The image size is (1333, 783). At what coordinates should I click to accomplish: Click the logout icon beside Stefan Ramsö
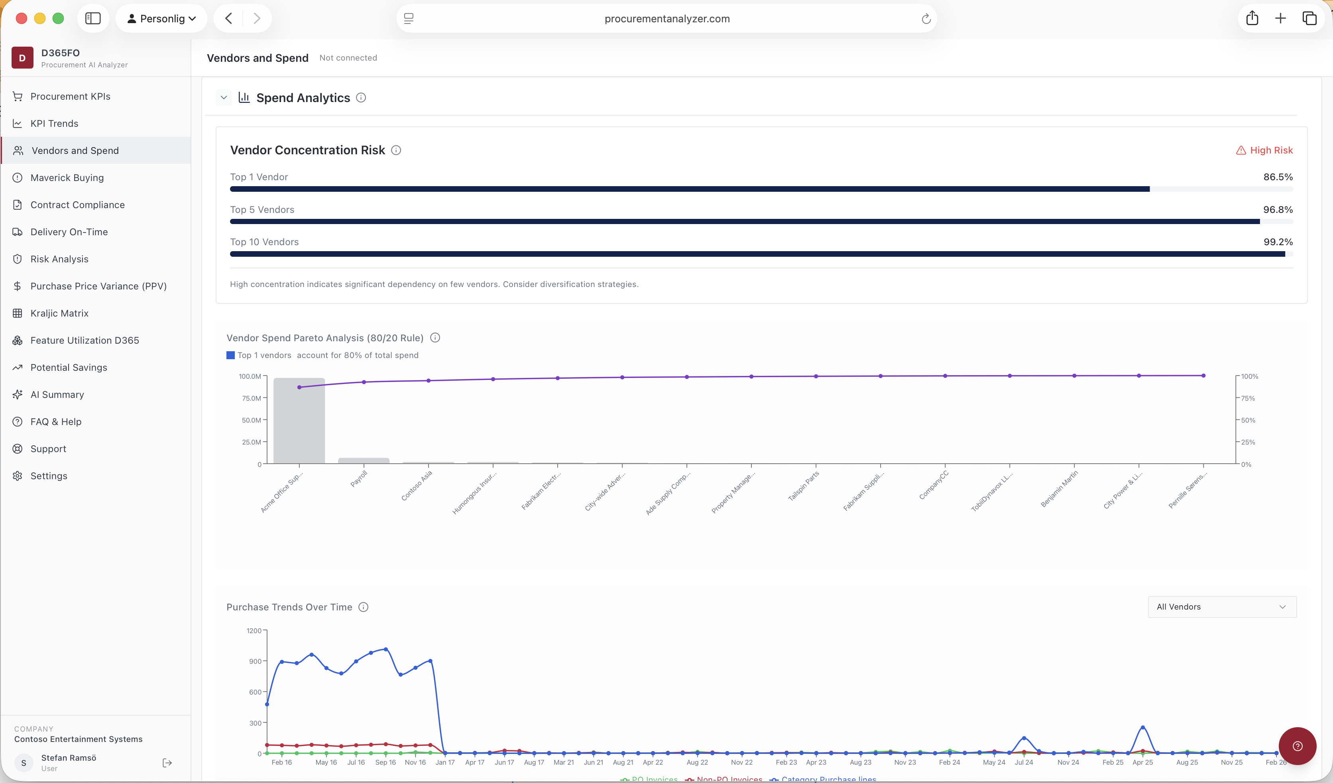(167, 762)
